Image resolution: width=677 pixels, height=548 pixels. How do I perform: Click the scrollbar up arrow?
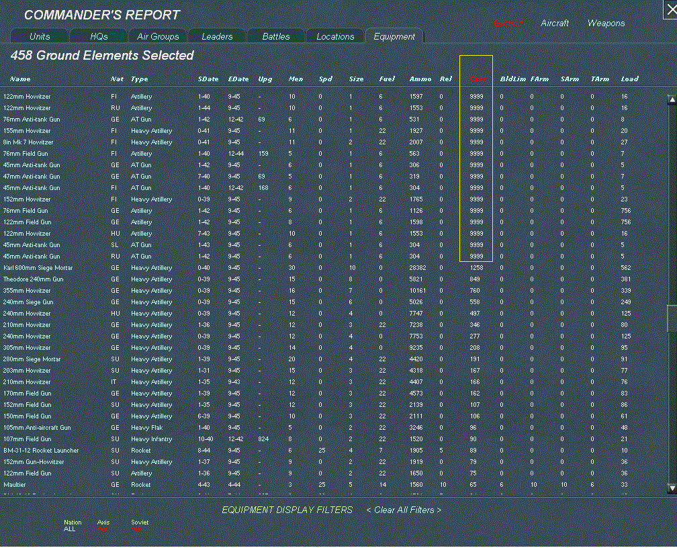672,100
